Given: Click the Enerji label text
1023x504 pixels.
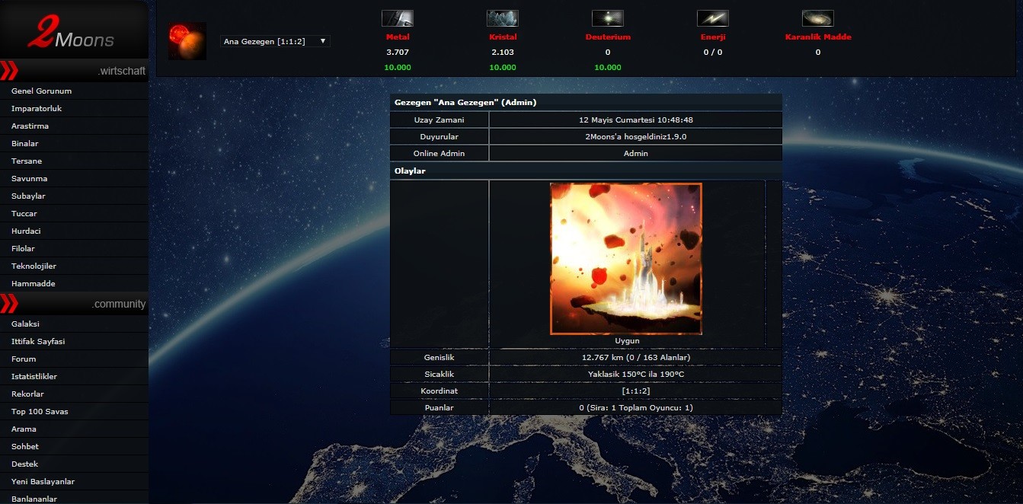Looking at the screenshot, I should (713, 37).
